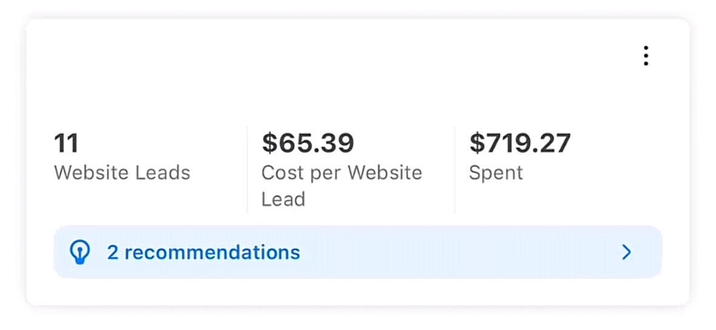
Task: Click the word "Lead" on the second line
Action: [283, 200]
